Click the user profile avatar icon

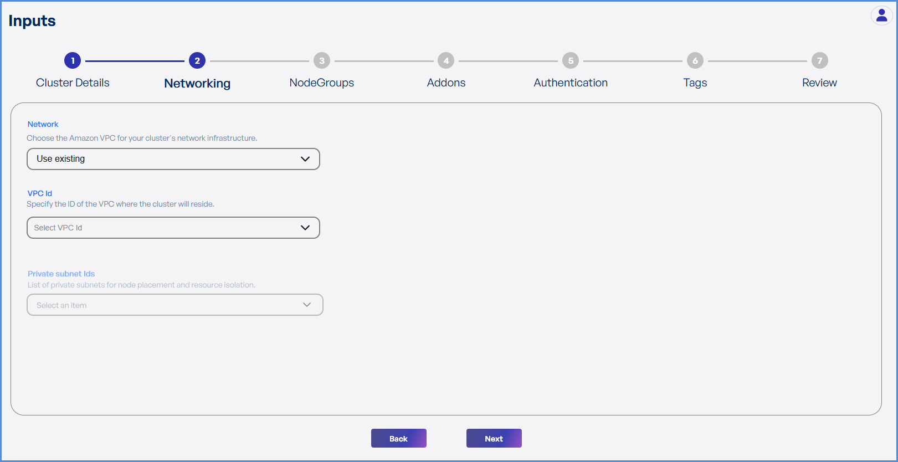(881, 16)
